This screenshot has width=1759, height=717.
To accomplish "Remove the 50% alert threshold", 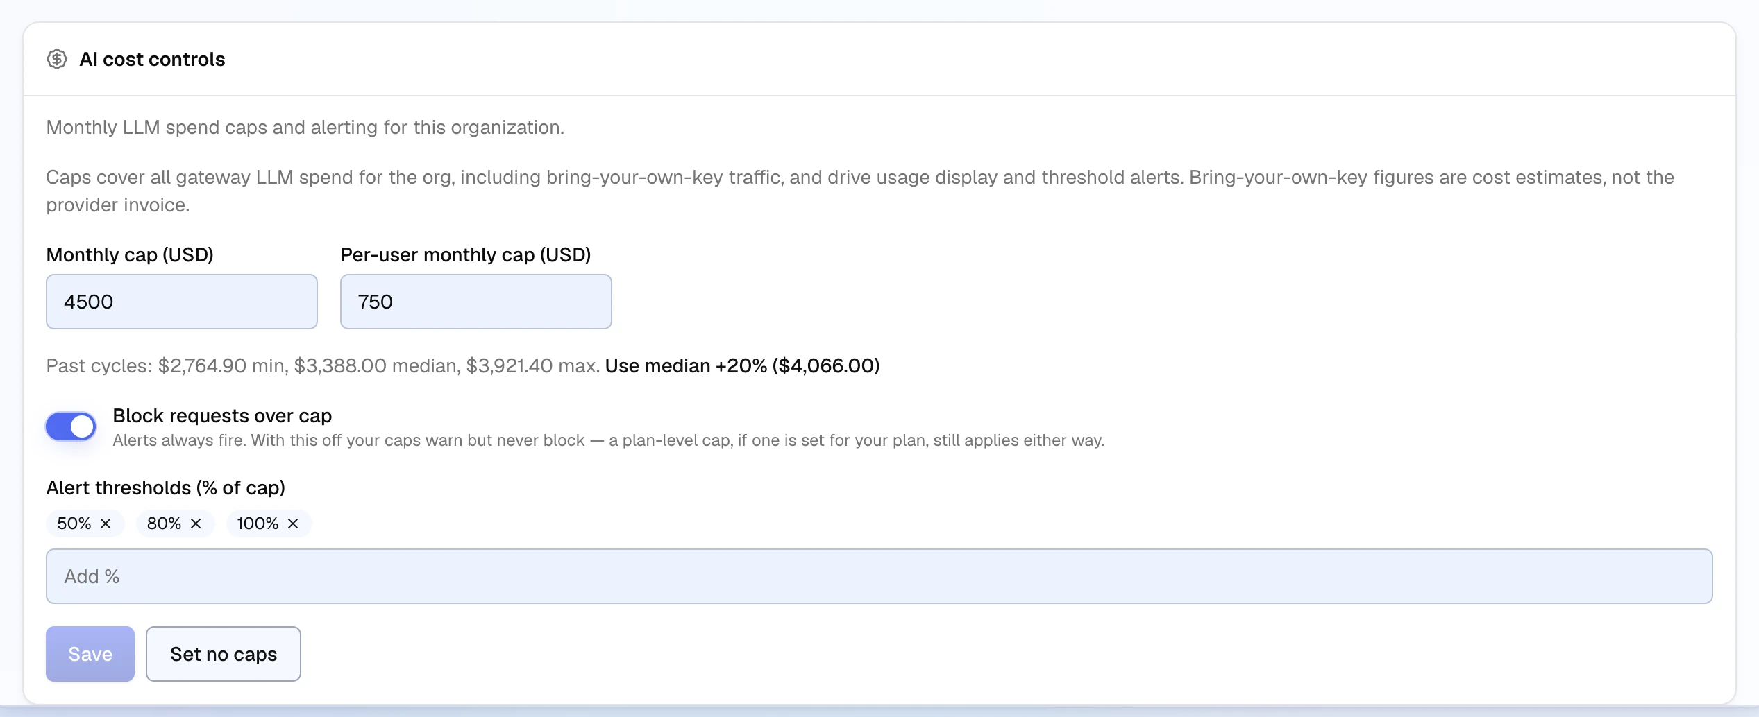I will 106,524.
